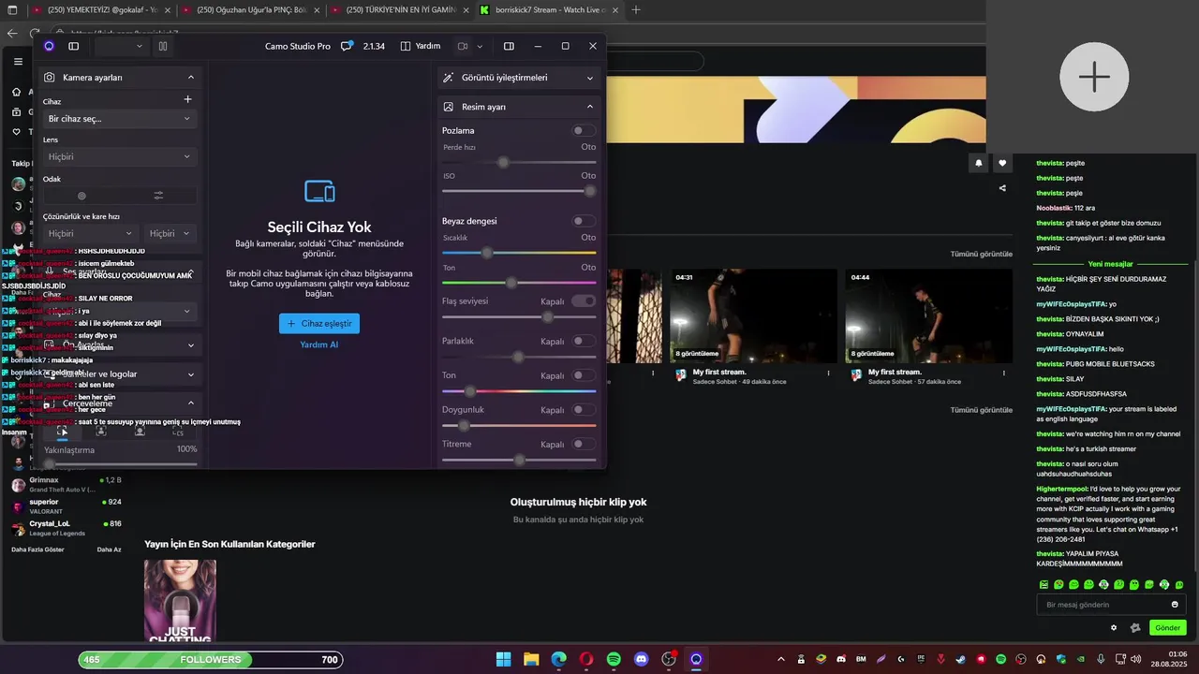Expand the Görüntü iyileştirmeleri section
This screenshot has width=1199, height=674.
[x=519, y=78]
